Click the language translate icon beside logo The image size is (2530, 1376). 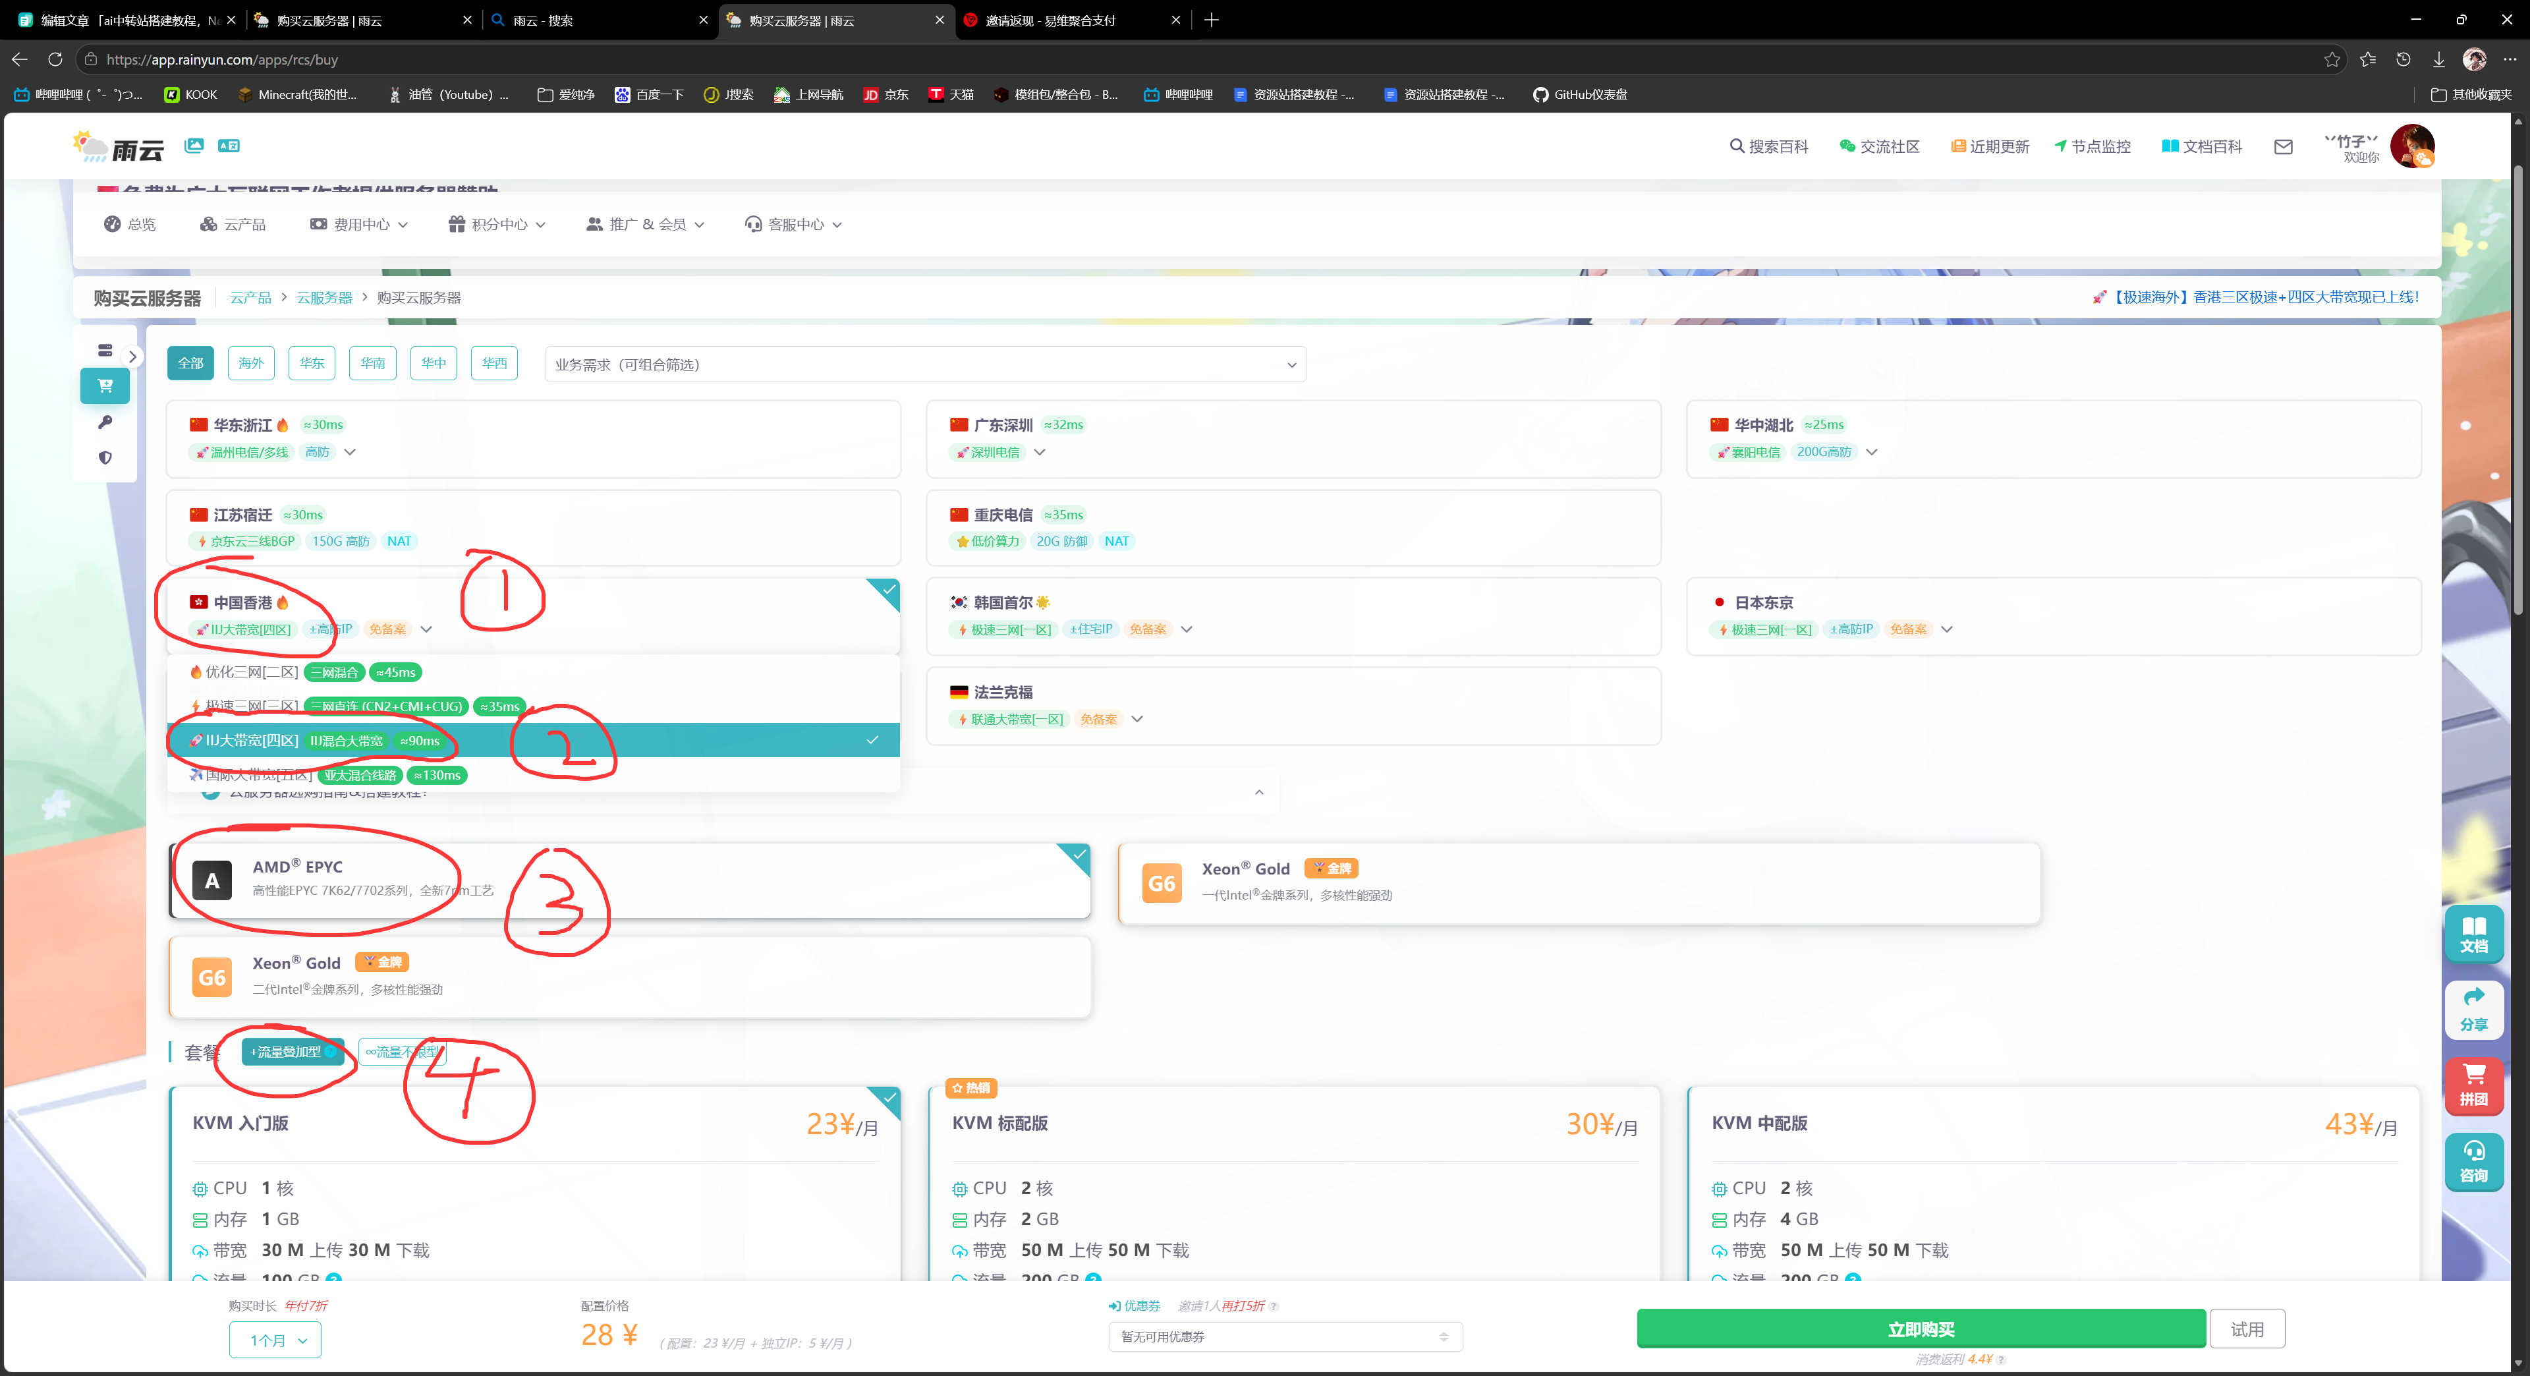click(229, 146)
